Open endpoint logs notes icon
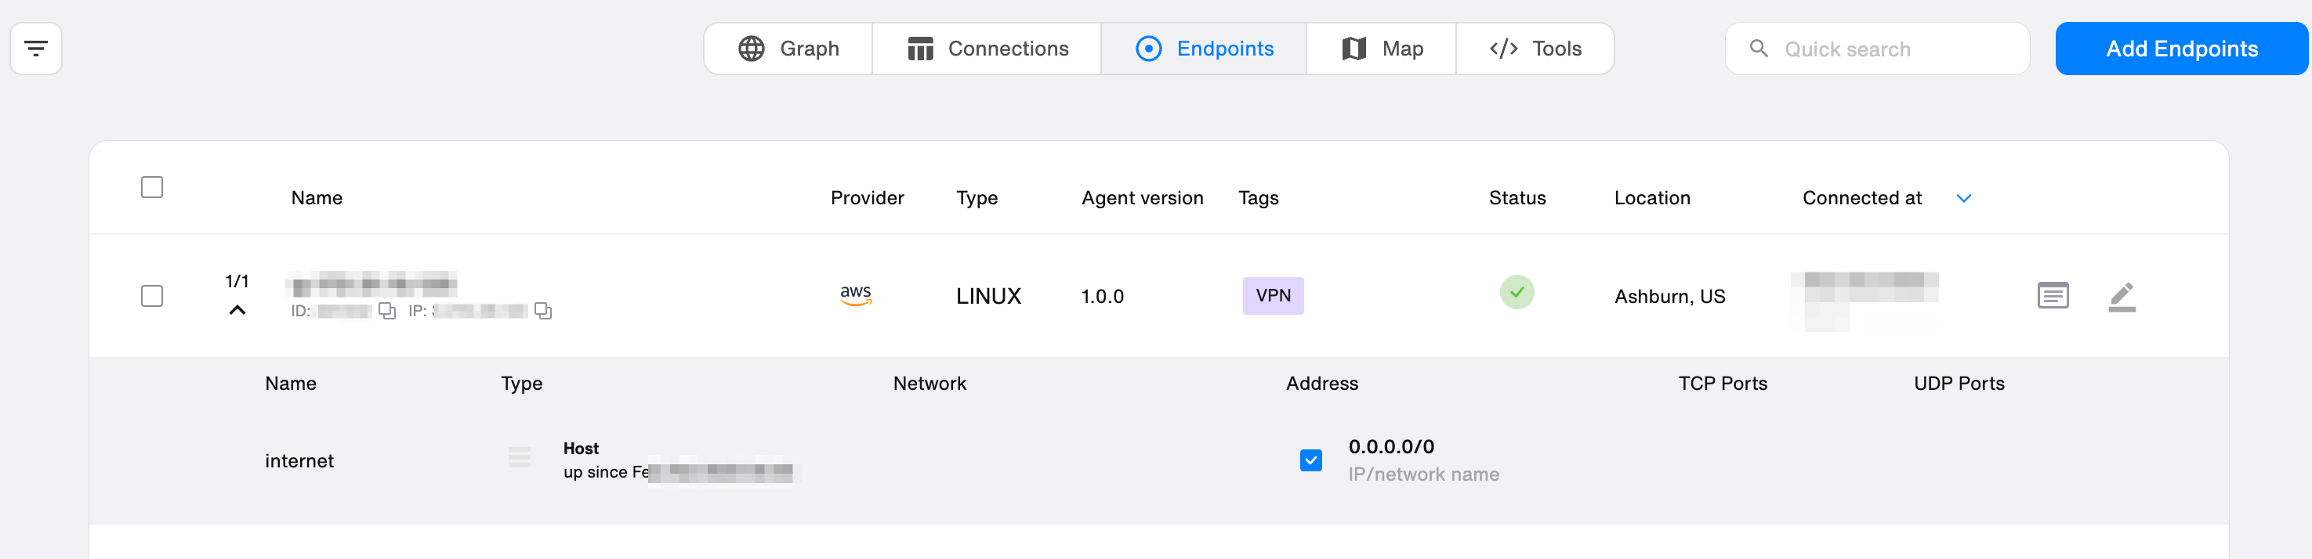This screenshot has width=2312, height=559. pos(2053,295)
